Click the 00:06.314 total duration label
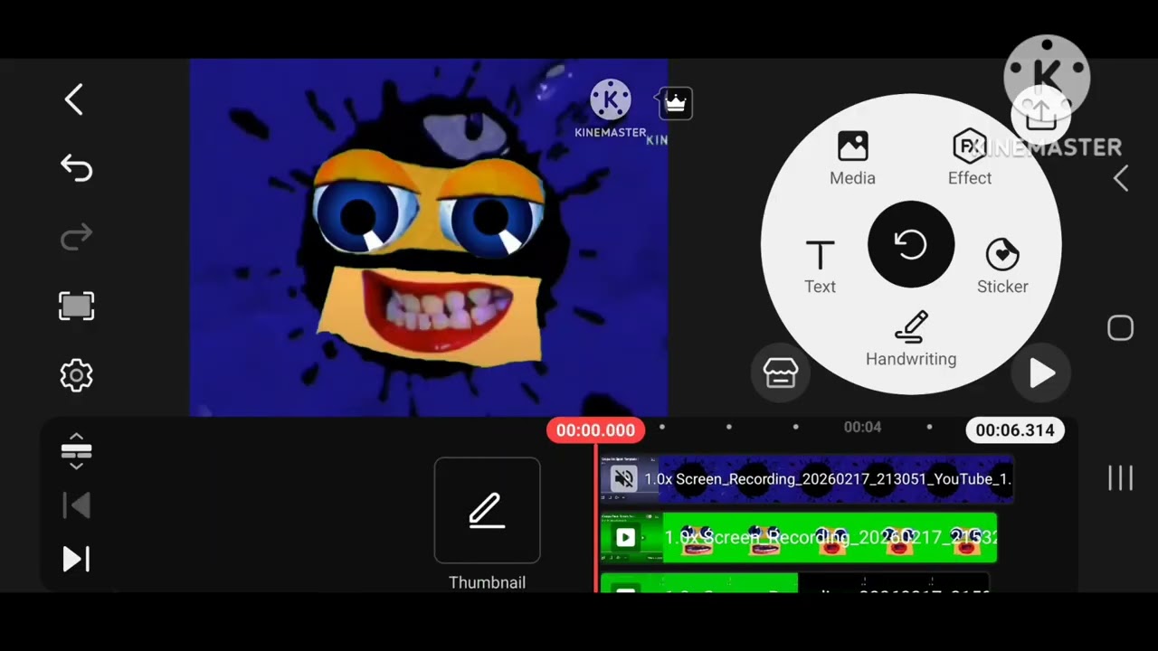Image resolution: width=1158 pixels, height=651 pixels. [x=1015, y=430]
